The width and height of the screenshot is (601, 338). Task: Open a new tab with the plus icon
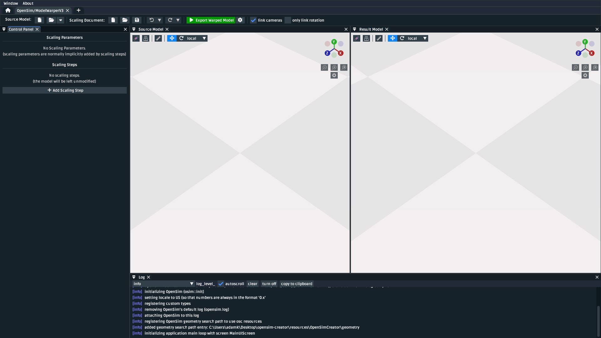[79, 10]
